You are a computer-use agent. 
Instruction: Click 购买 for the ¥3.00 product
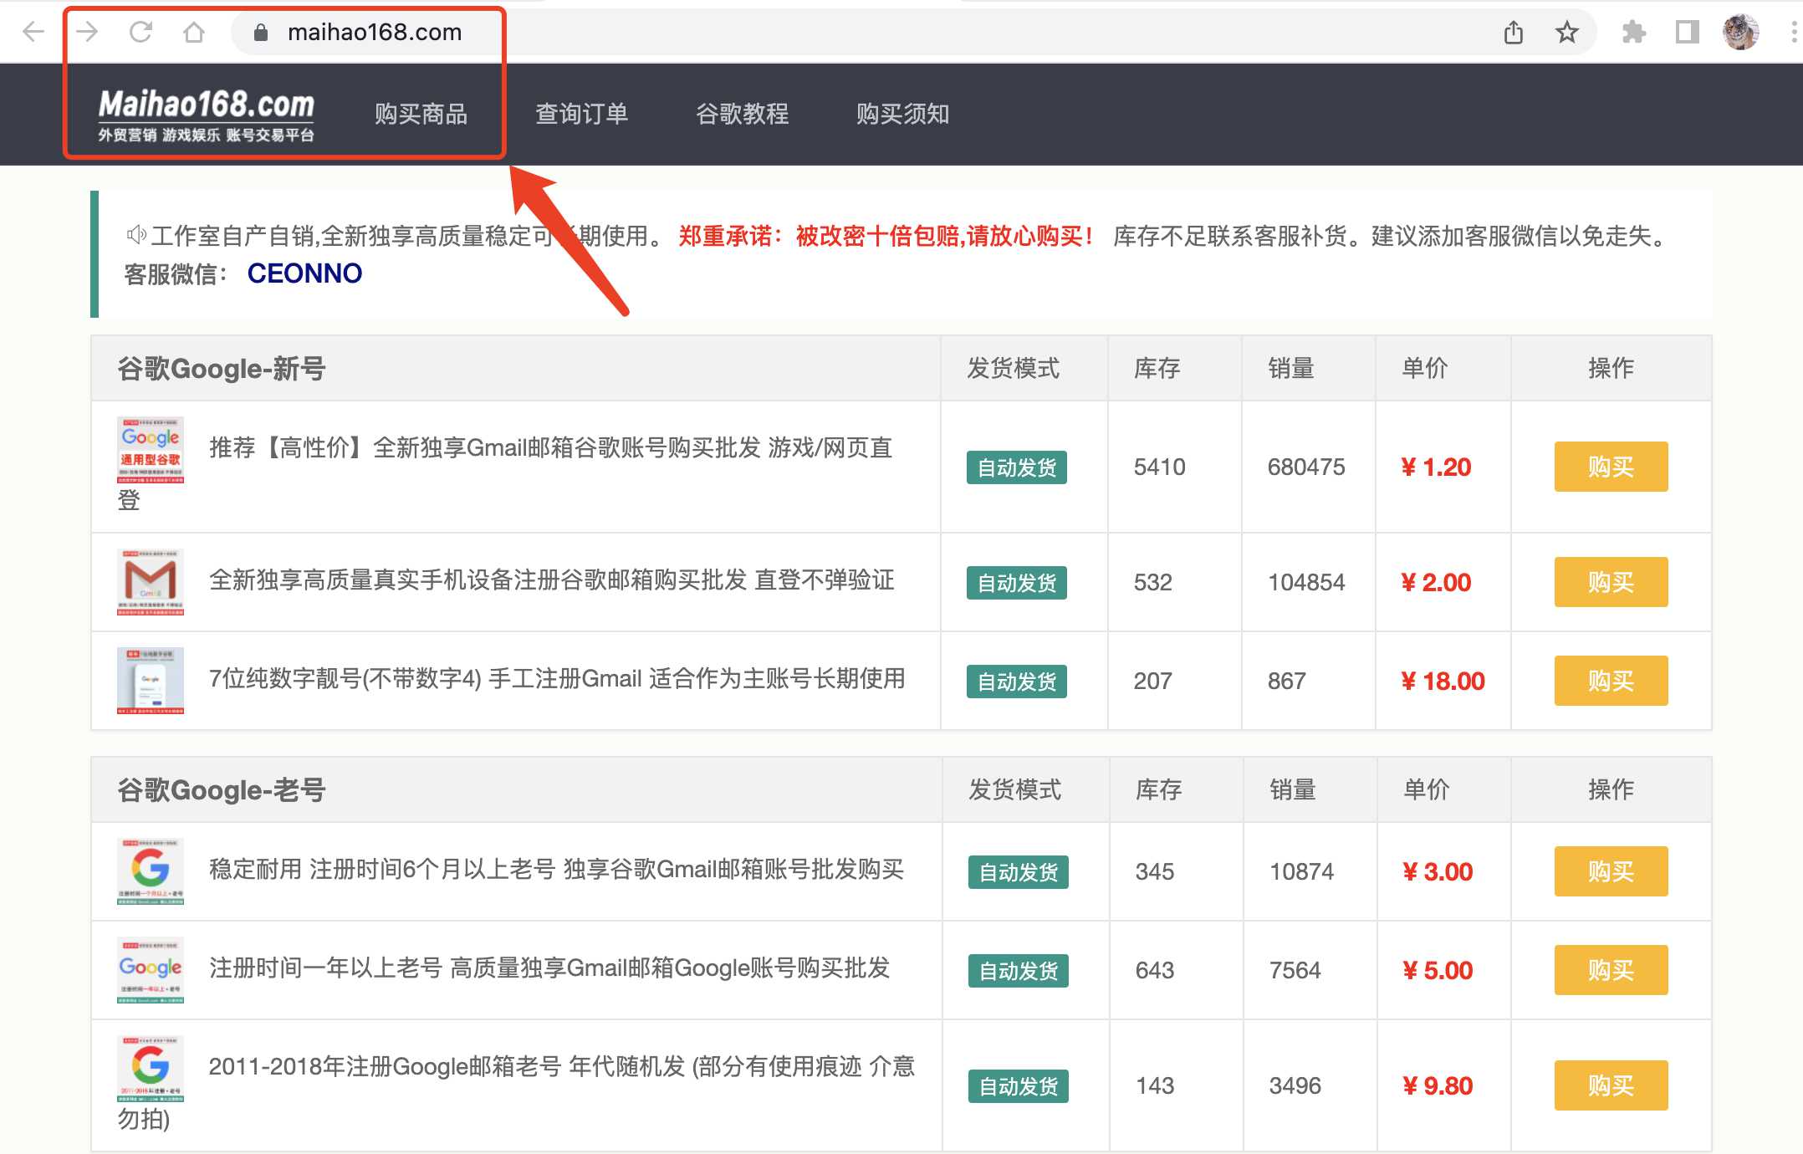click(x=1611, y=871)
